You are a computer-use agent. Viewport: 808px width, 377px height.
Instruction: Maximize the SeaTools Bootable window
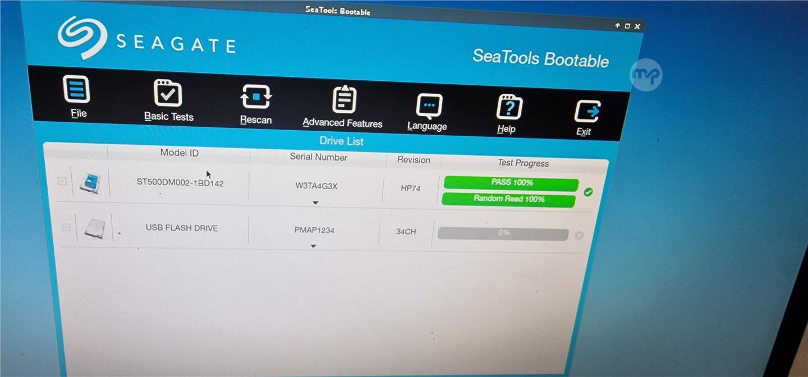point(627,26)
